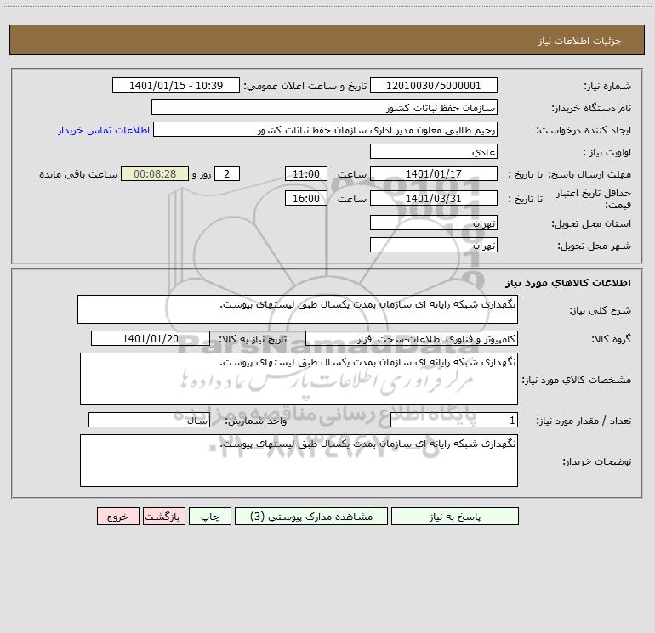Click the بازگشت back button
Screen dimensions: 655x633
pyautogui.click(x=163, y=516)
